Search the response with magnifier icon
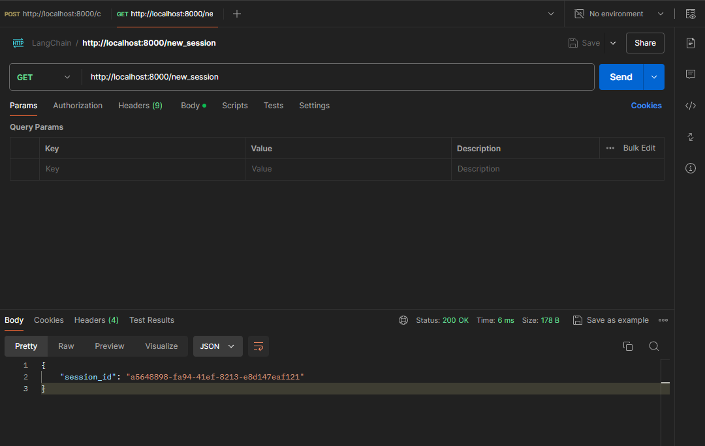The image size is (705, 446). [x=653, y=346]
